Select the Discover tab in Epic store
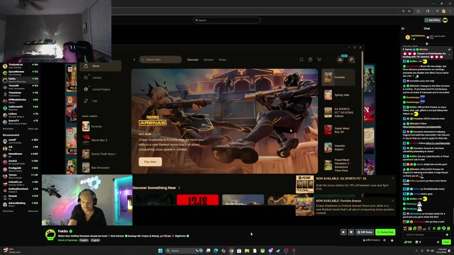 [193, 59]
